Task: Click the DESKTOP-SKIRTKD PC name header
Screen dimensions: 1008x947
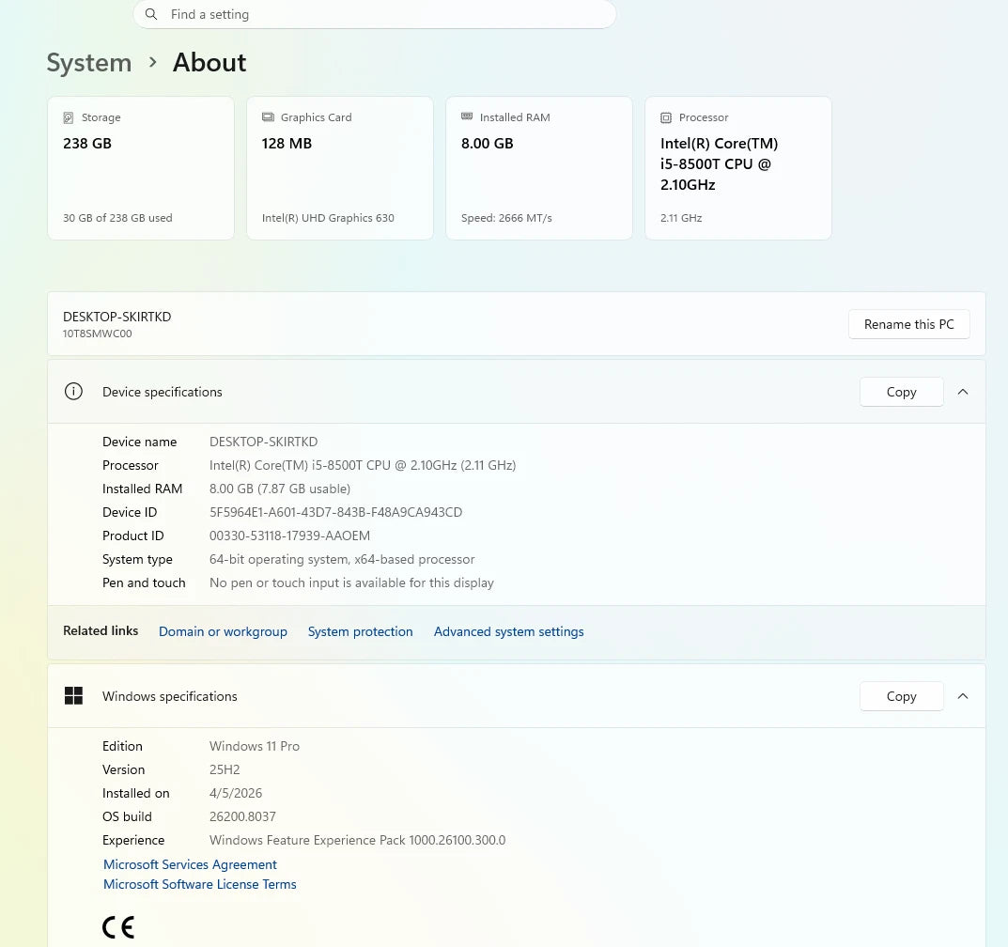Action: 117,317
